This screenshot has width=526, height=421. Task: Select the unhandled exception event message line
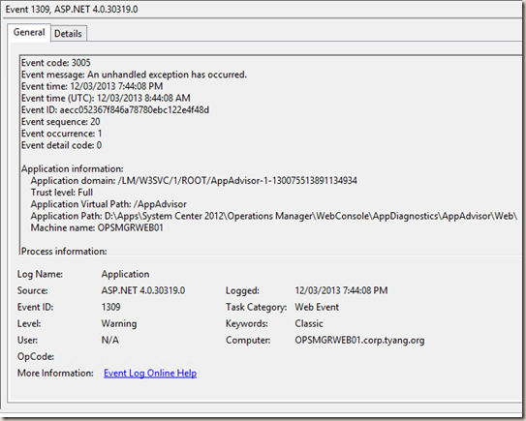135,75
